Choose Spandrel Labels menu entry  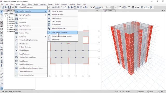pyautogui.click(x=31, y=26)
